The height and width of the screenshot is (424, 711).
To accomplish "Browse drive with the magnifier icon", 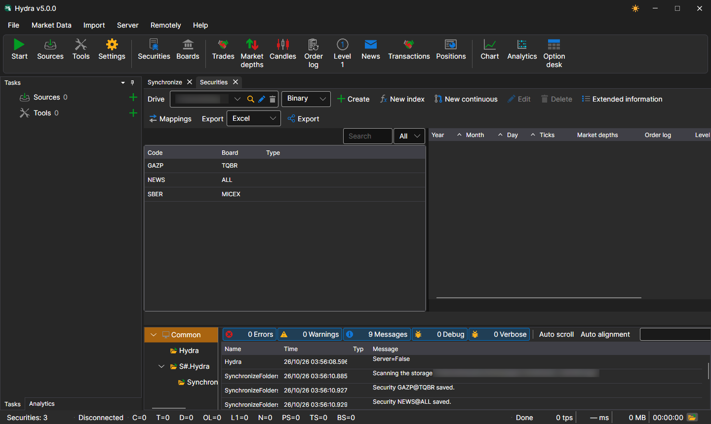I will point(251,99).
